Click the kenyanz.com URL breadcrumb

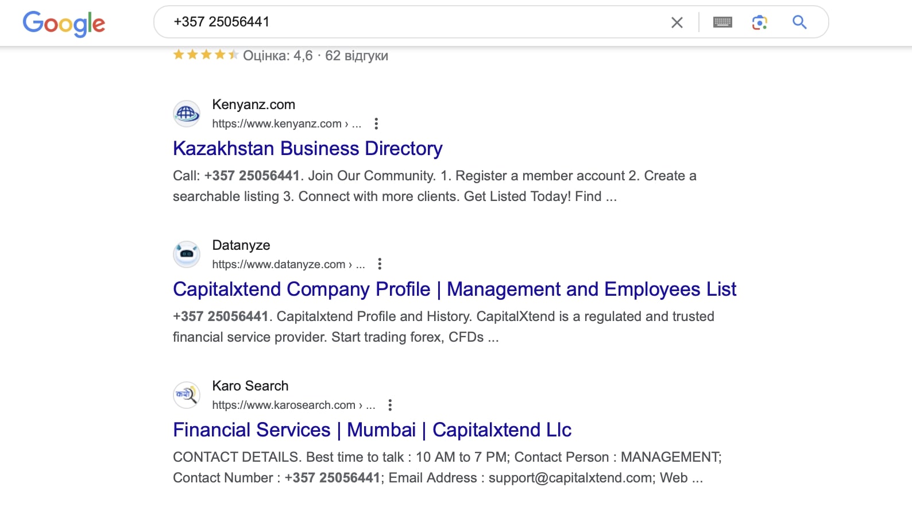pyautogui.click(x=287, y=123)
